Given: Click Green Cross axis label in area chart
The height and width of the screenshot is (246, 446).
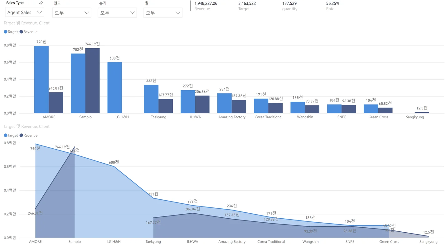Looking at the screenshot, I should coord(389,242).
